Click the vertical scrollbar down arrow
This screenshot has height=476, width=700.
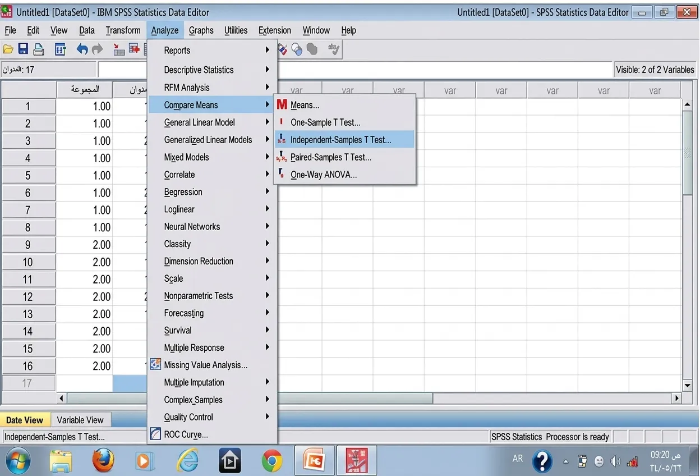tap(688, 386)
